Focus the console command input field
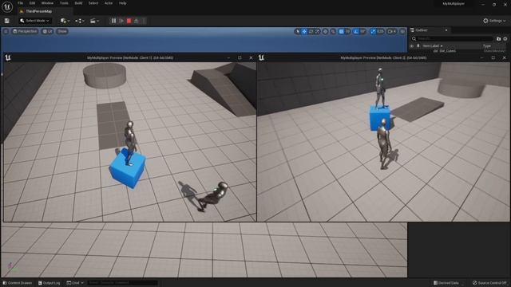Image resolution: width=511 pixels, height=287 pixels. click(x=122, y=283)
